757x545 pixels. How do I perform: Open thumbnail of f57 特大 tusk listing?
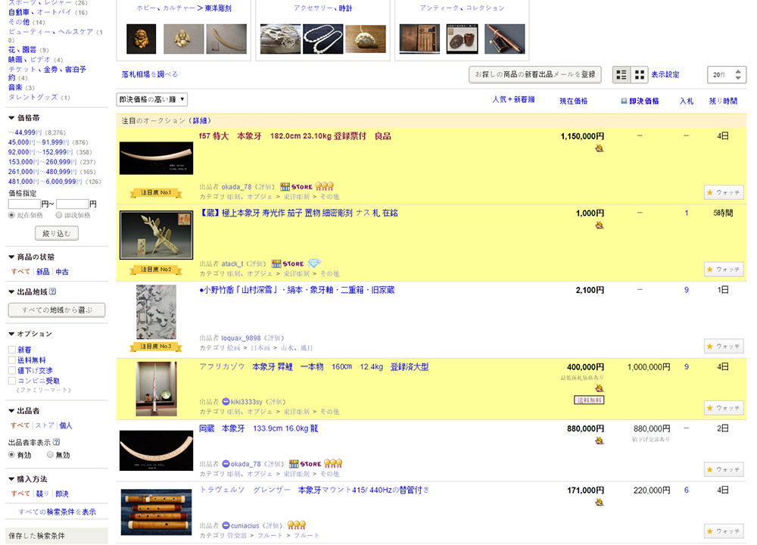(x=156, y=158)
